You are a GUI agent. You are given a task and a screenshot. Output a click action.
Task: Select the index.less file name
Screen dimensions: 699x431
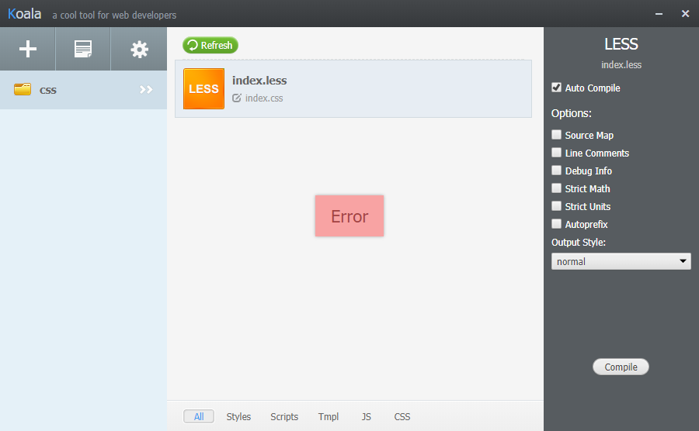(x=259, y=81)
